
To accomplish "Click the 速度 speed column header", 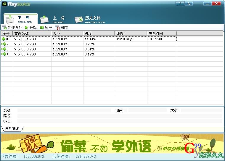I will [x=131, y=33].
